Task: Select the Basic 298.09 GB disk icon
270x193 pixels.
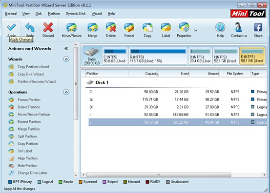Action: (92, 56)
